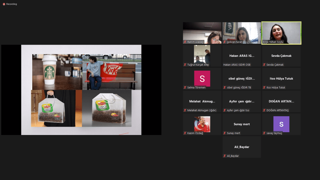The width and height of the screenshot is (320, 180).
Task: Select Selma Töremen's pink S avatar
Action: [x=202, y=78]
